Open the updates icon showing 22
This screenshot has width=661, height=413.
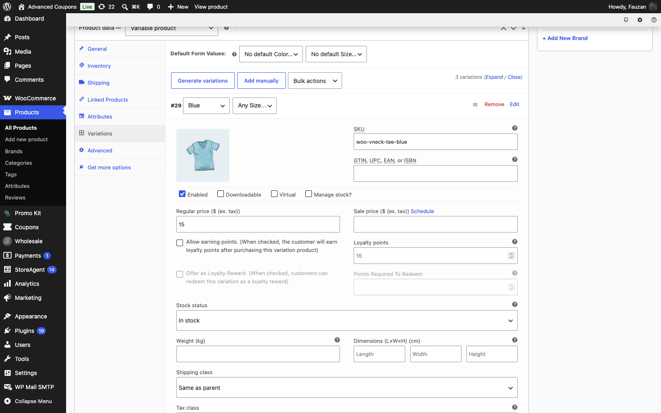[106, 7]
